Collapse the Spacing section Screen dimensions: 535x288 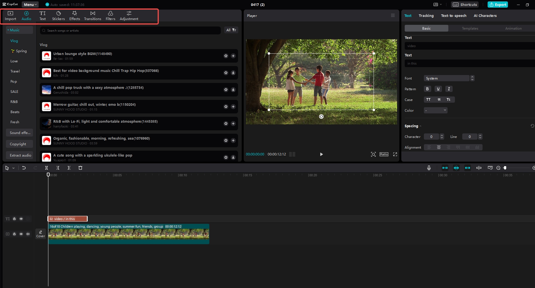click(x=420, y=126)
